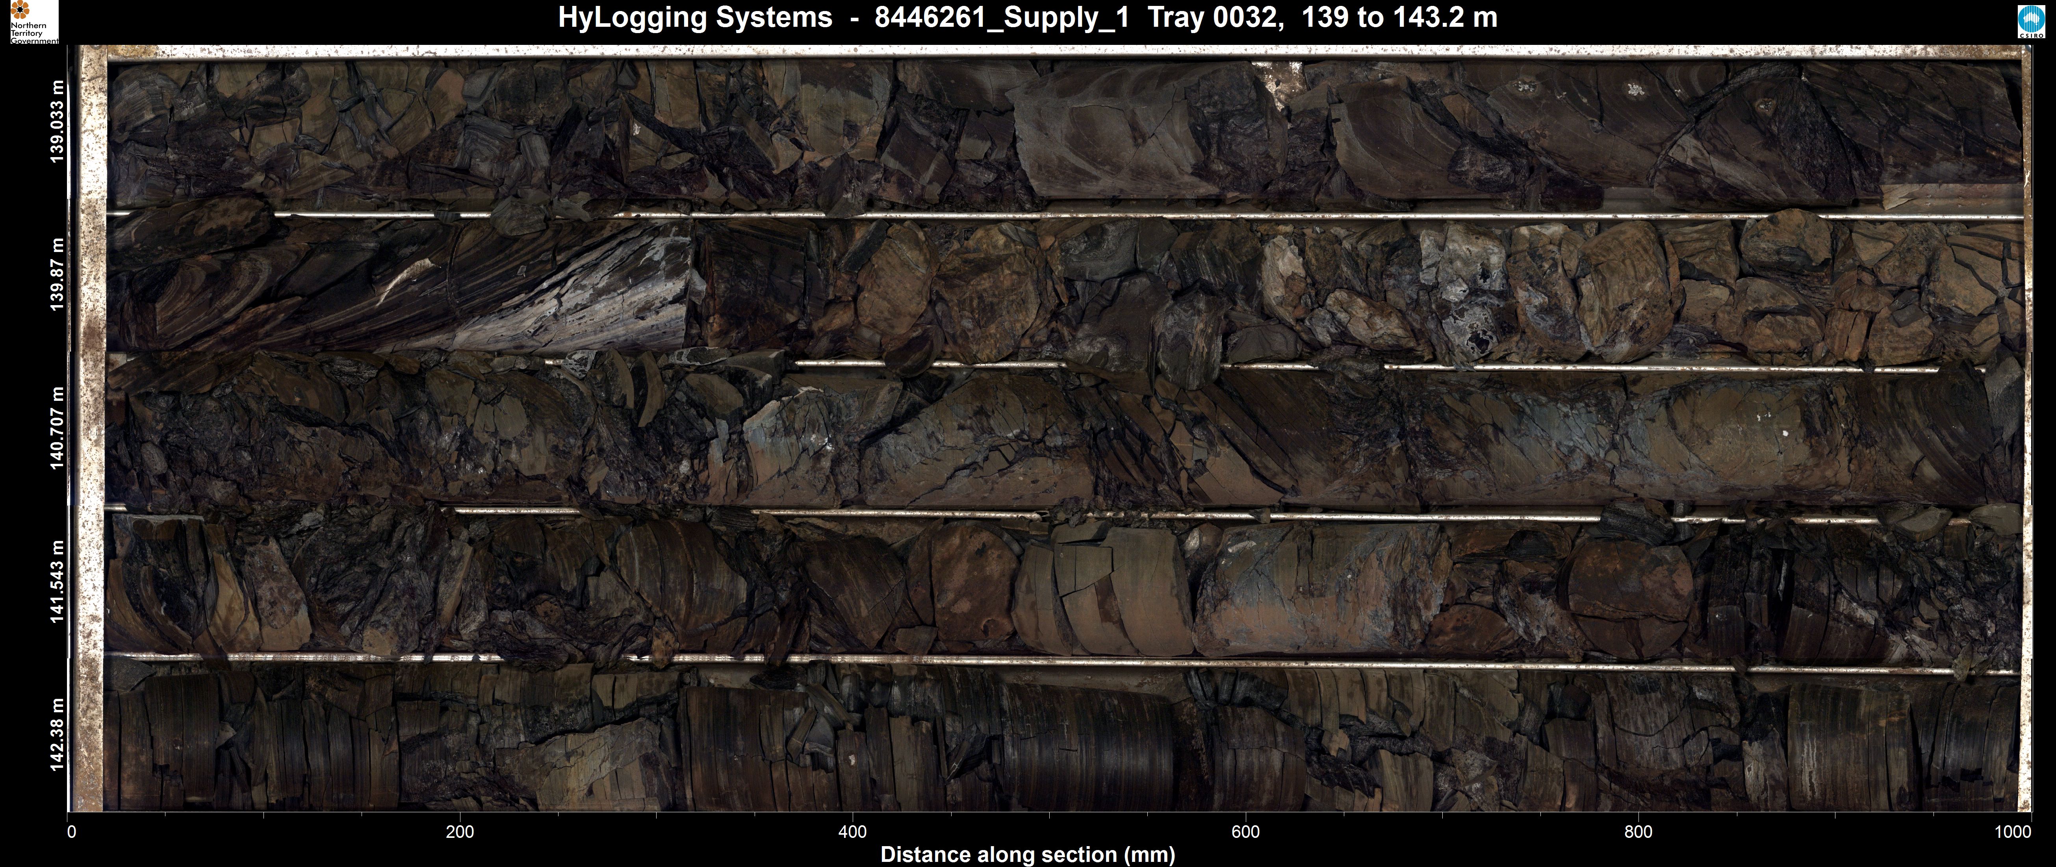Image resolution: width=2056 pixels, height=867 pixels.
Task: Click the 600 tick label on axis
Action: 1245,833
